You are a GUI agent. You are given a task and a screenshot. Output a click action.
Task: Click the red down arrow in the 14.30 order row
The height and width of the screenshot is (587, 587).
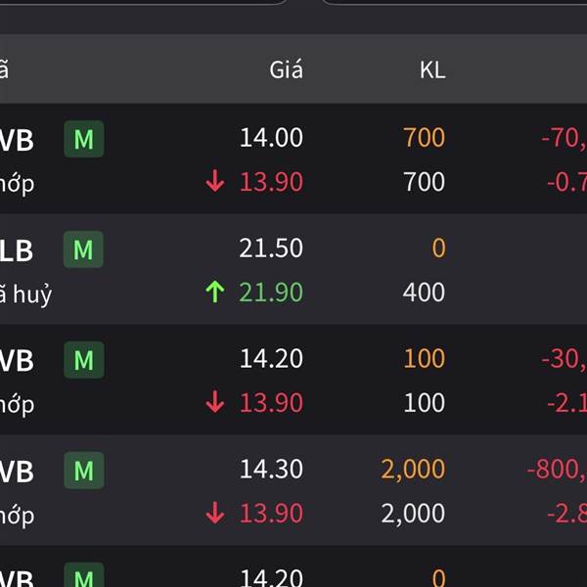pyautogui.click(x=215, y=513)
